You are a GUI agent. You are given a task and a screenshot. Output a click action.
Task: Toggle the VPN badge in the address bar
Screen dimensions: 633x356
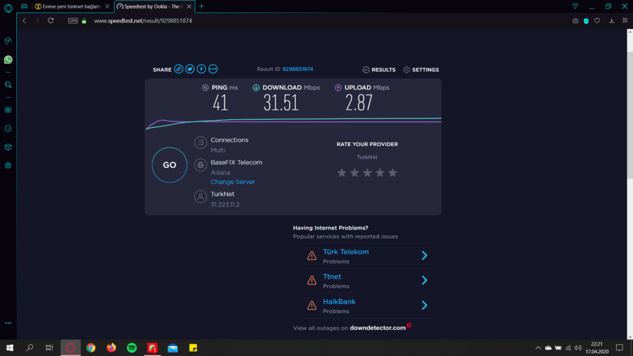pyautogui.click(x=73, y=20)
